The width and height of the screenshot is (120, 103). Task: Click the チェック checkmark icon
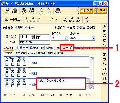86,20
